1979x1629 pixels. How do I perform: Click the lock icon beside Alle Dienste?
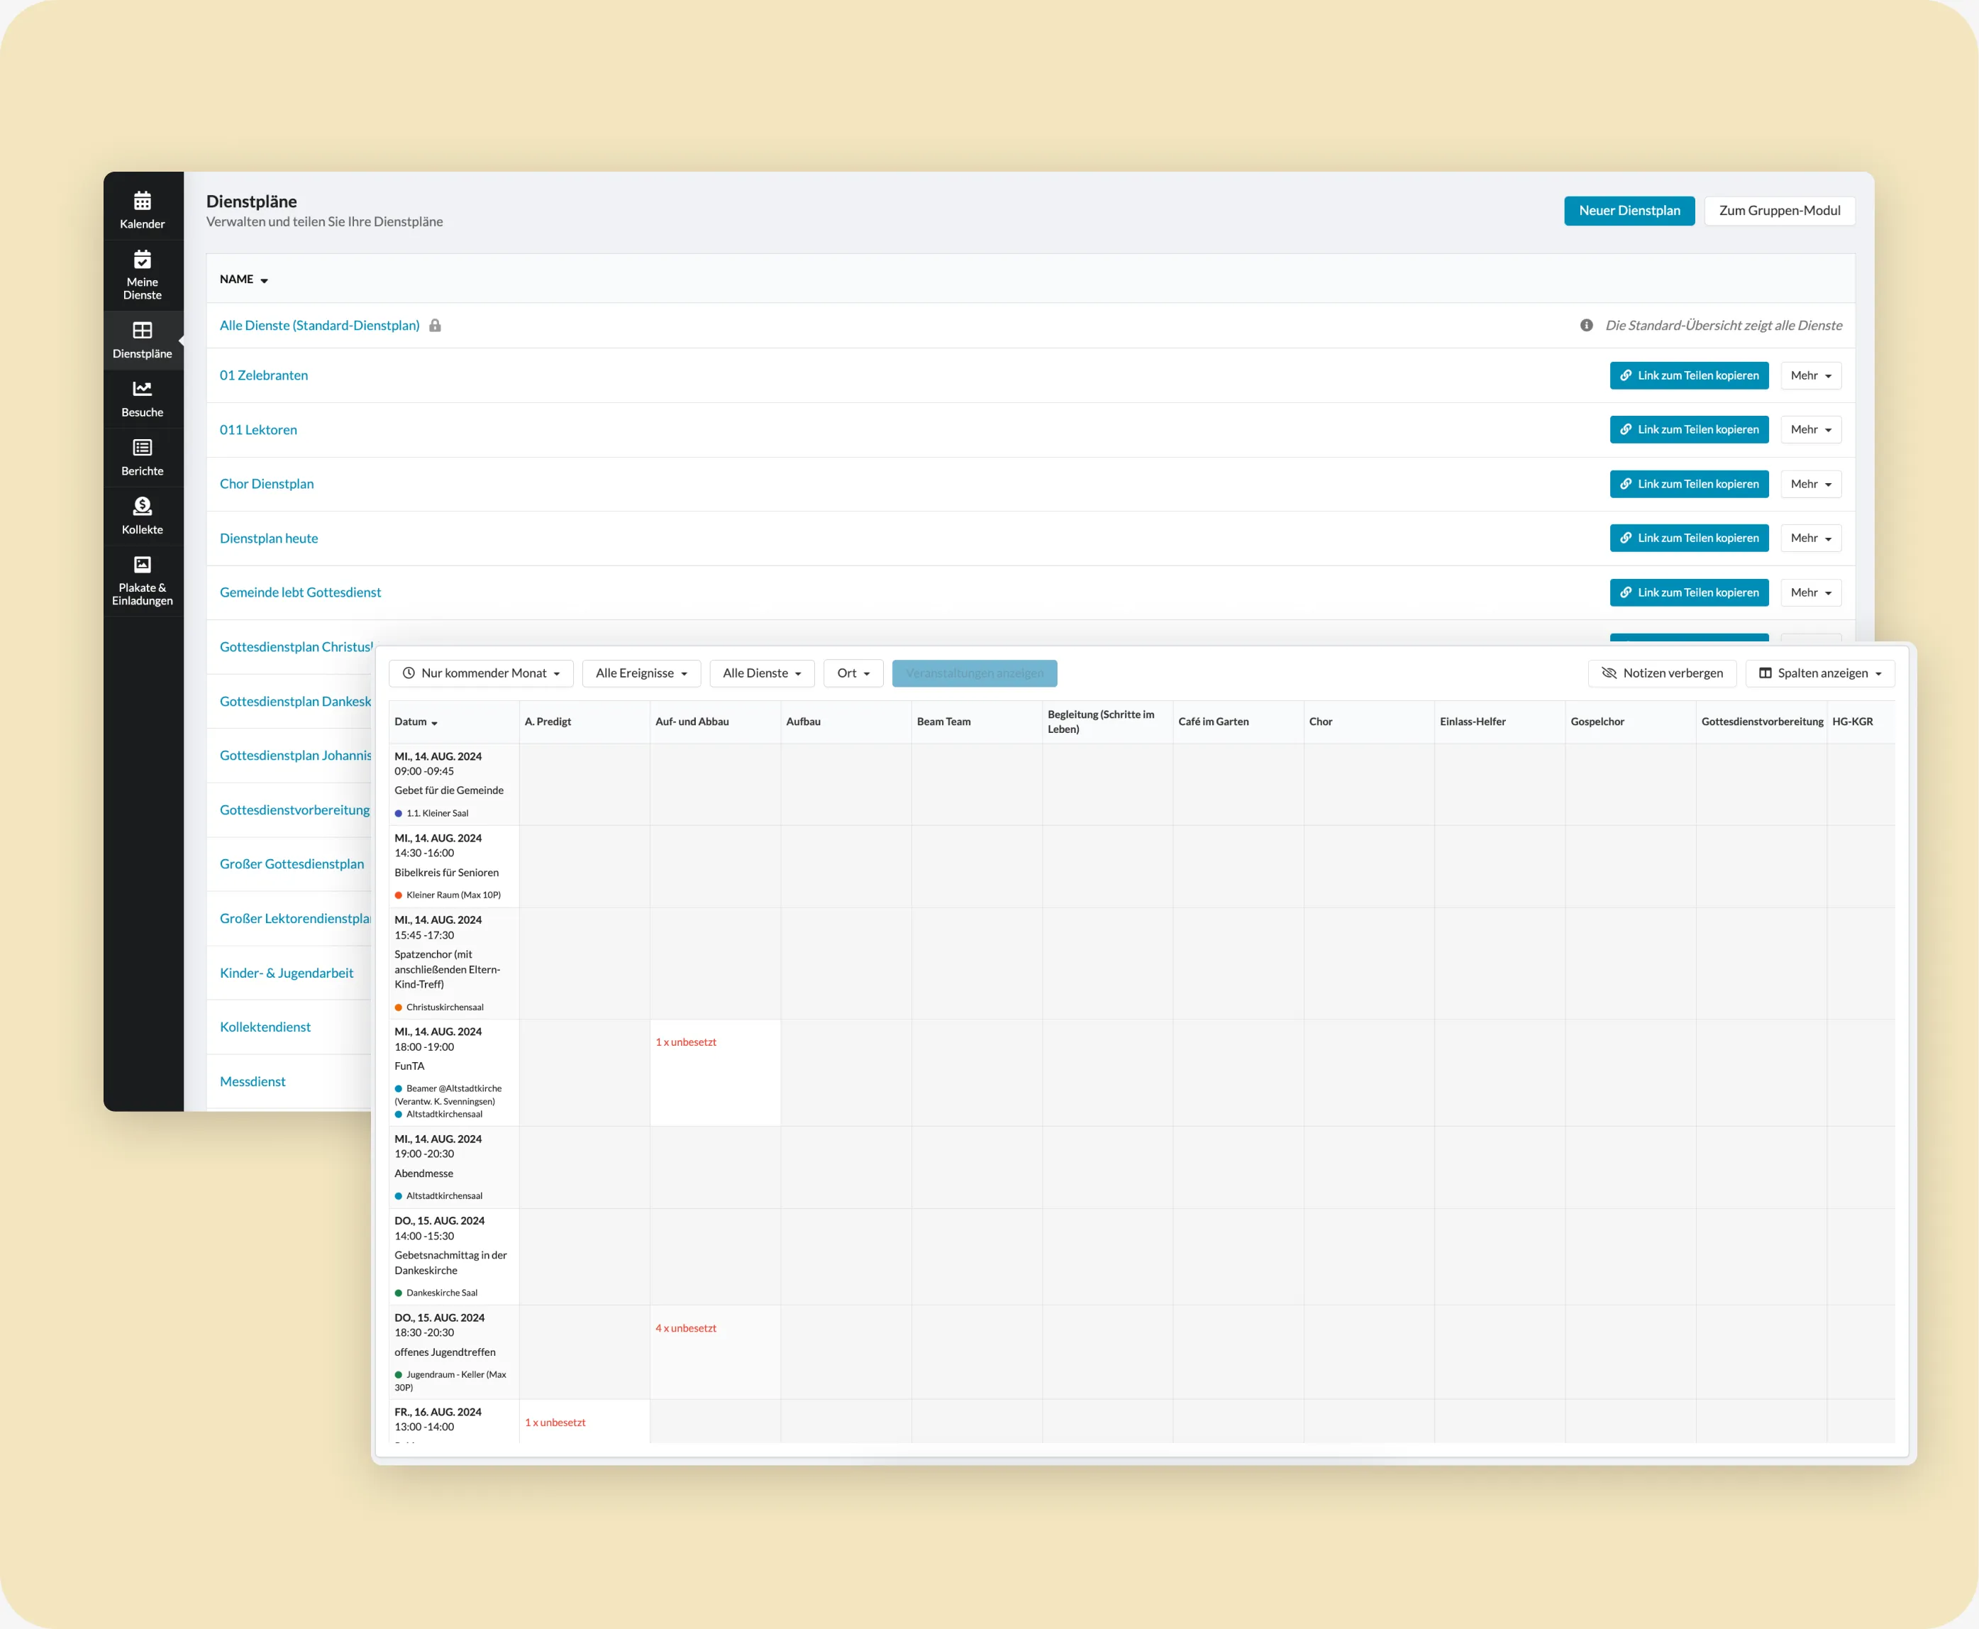pos(436,326)
